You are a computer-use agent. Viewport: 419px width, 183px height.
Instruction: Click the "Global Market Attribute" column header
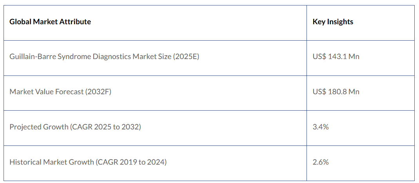click(x=50, y=22)
